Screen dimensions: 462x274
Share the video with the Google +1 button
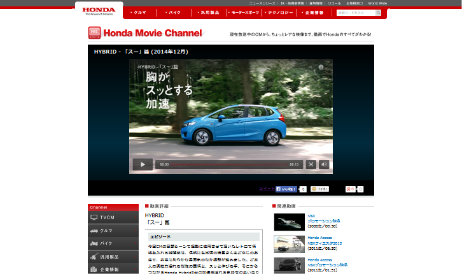(350, 189)
